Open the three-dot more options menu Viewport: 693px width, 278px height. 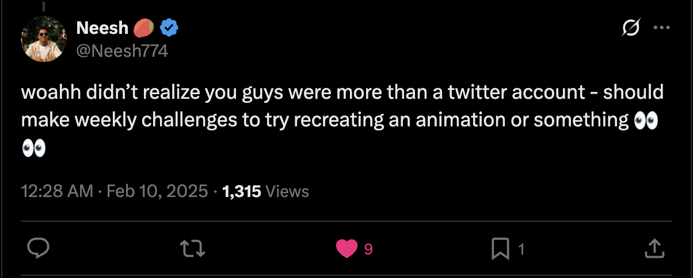click(x=660, y=27)
